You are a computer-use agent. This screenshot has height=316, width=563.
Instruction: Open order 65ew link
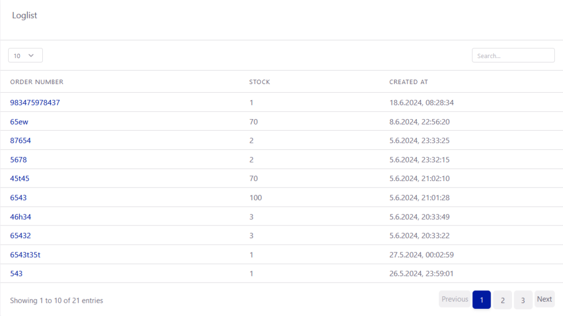[19, 122]
